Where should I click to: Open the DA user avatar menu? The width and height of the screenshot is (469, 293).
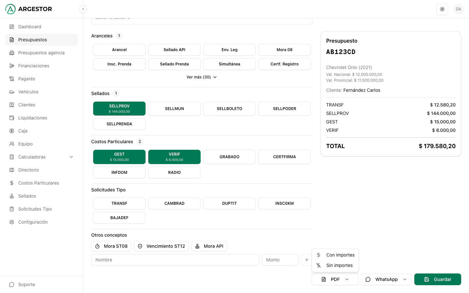coord(459,9)
